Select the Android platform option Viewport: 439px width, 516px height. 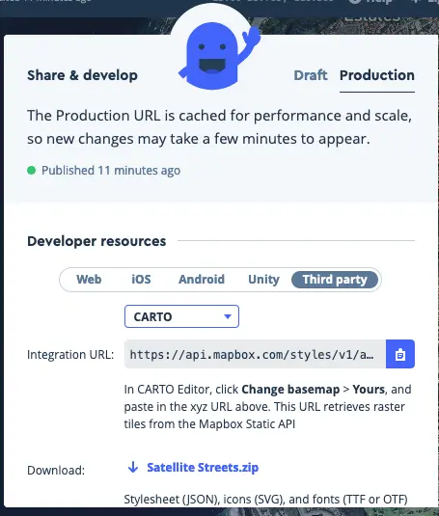click(202, 280)
